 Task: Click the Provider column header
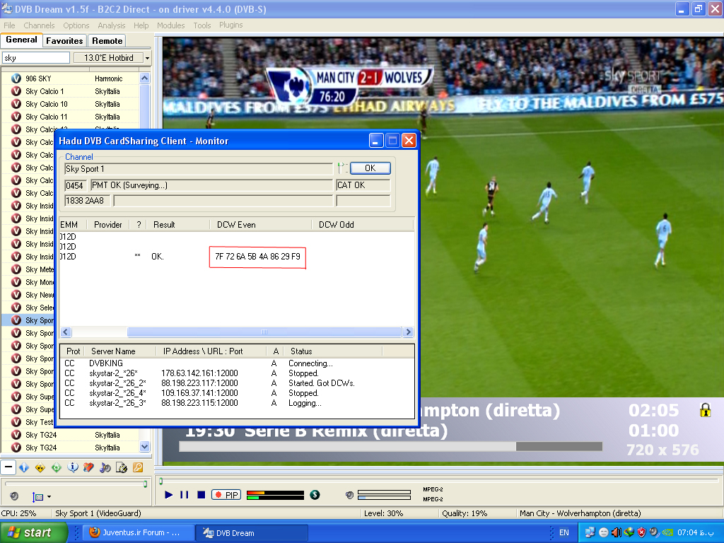[108, 225]
